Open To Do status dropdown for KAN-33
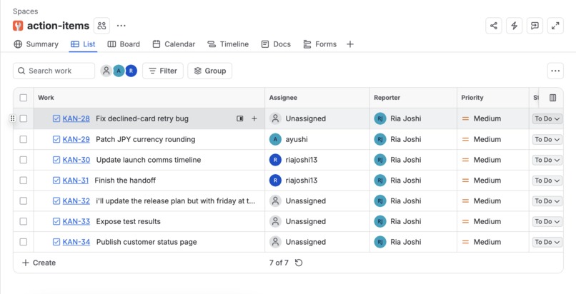Viewport: 576px width, 294px height. click(x=547, y=221)
